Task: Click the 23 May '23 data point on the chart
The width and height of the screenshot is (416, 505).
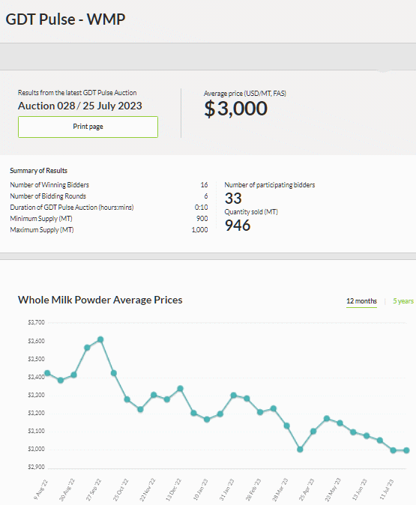Action: (x=340, y=423)
